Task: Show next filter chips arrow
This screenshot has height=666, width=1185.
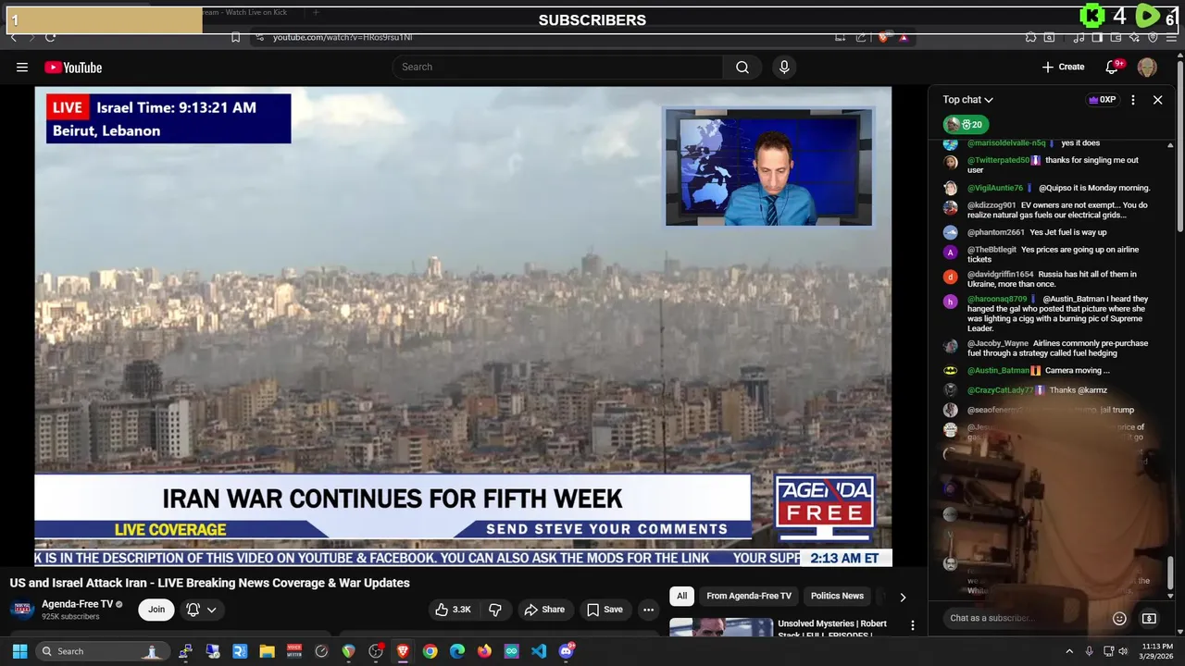Action: (x=903, y=597)
